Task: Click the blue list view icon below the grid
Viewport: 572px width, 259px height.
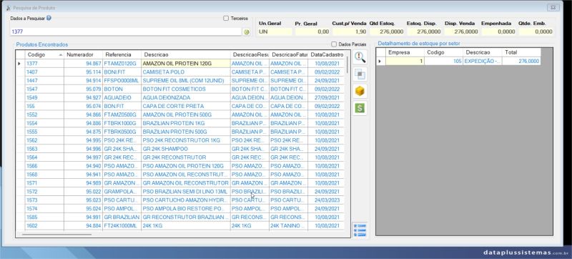Action: pyautogui.click(x=360, y=230)
